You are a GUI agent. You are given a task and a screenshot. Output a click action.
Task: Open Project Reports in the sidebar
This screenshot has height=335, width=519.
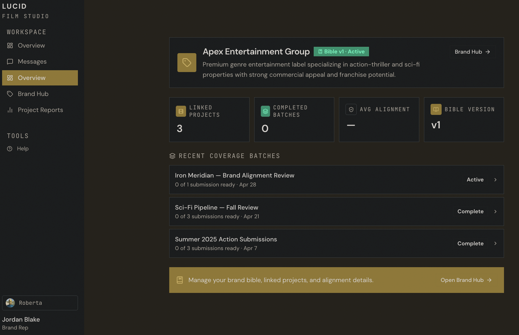(40, 110)
